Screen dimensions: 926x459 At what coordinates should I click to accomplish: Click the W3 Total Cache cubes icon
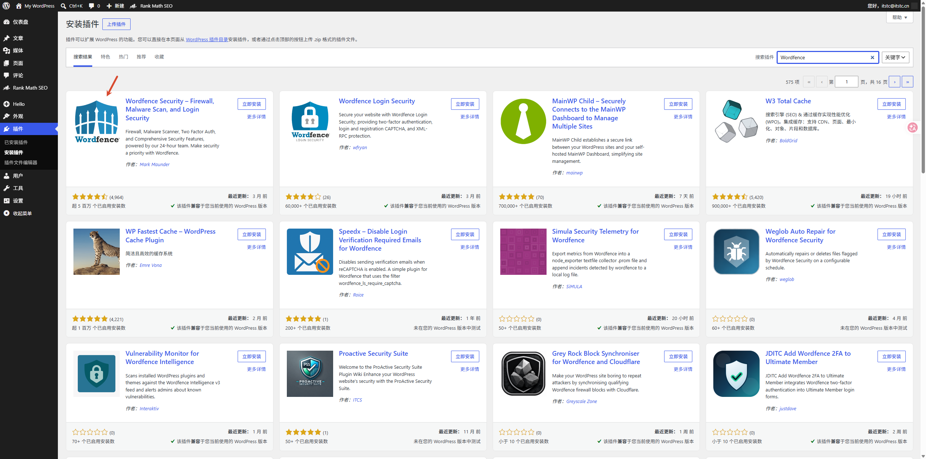pos(736,121)
